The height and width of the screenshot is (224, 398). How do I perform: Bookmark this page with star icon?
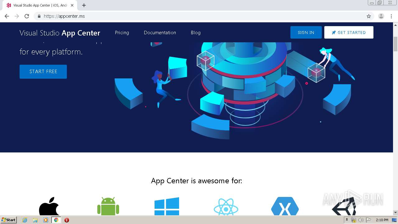pos(369,16)
